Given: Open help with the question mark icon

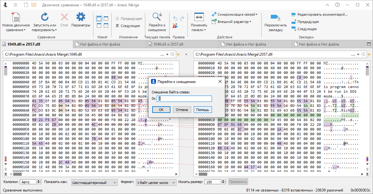Looking at the screenshot, I should pos(337,5).
